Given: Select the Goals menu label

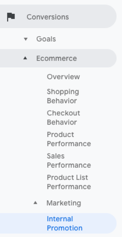Looking at the screenshot, I should tap(46, 39).
